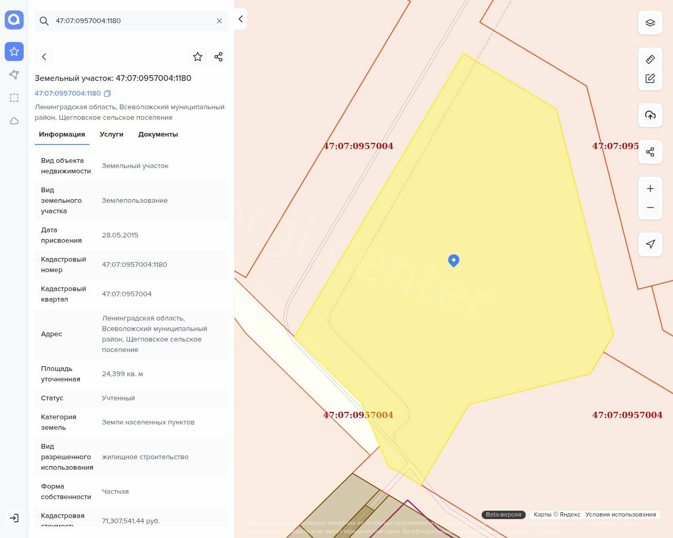Click the search input field
The width and height of the screenshot is (673, 538).
131,21
